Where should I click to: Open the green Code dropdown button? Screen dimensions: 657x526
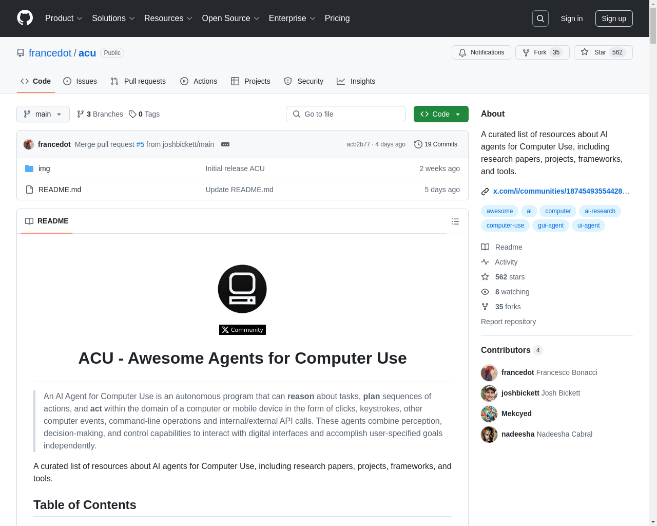coord(441,114)
